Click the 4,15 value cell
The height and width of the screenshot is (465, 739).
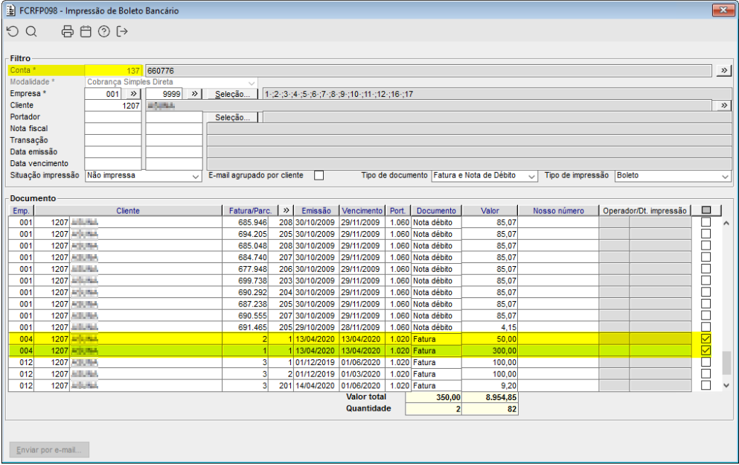pos(490,326)
